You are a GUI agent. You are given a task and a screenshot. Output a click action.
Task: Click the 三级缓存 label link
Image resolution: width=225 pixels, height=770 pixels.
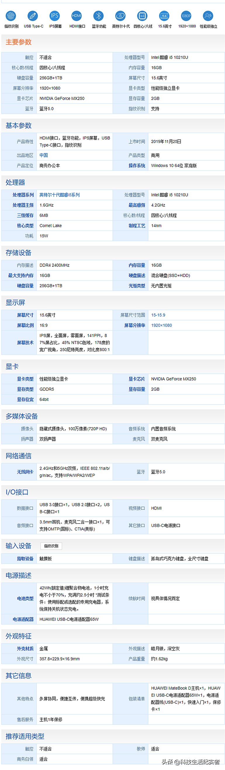coord(25,215)
